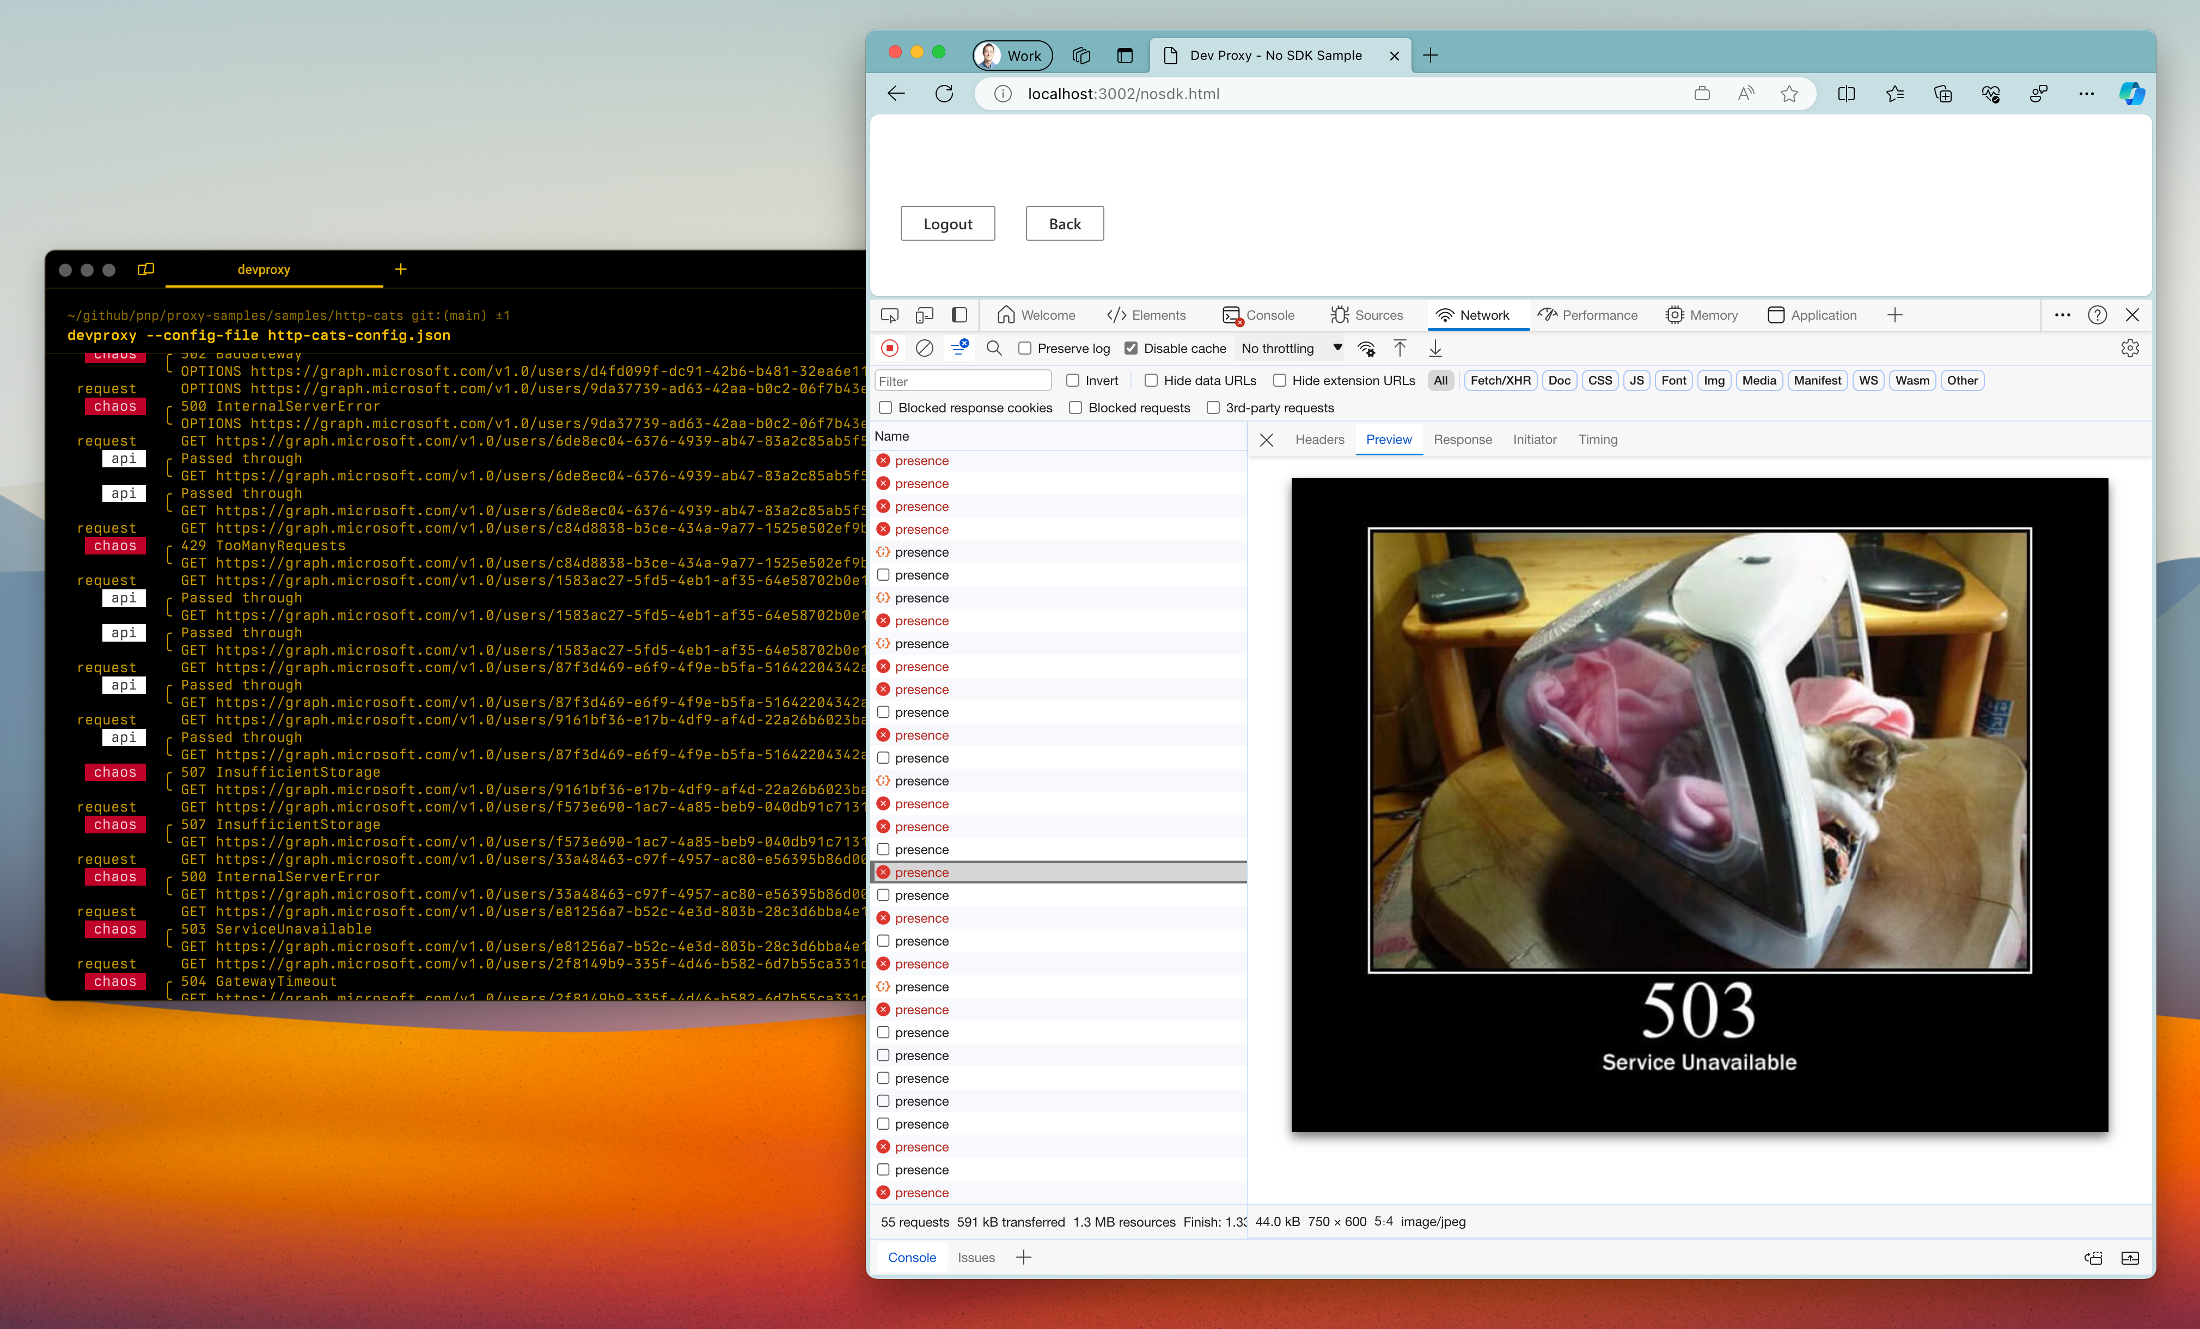The width and height of the screenshot is (2200, 1329).
Task: Switch to the Response tab
Action: (x=1463, y=438)
